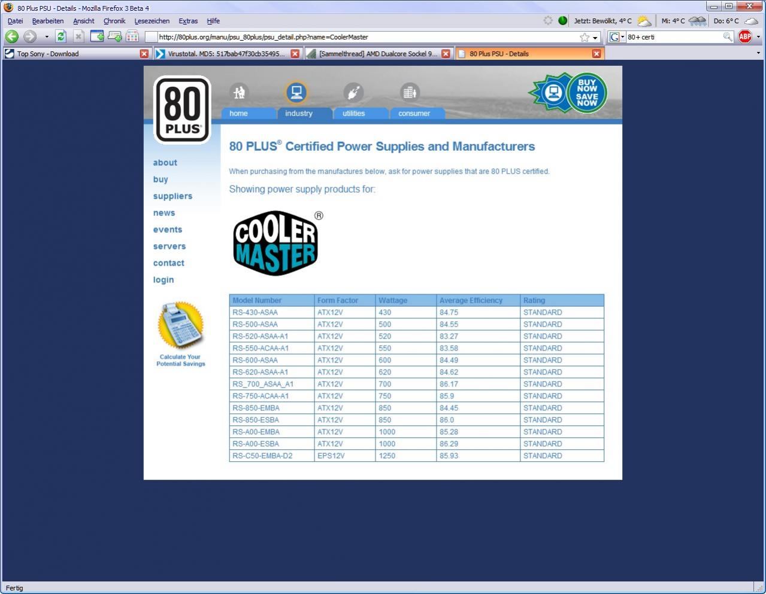Image resolution: width=766 pixels, height=594 pixels.
Task: Click the Adblock Plus ABP icon
Action: (x=745, y=36)
